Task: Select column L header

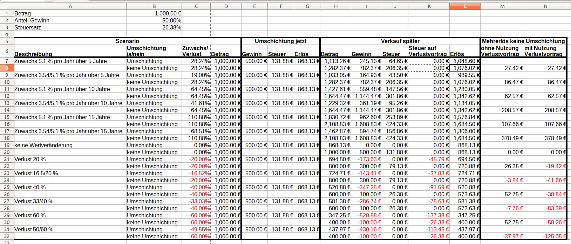Action: (465, 6)
